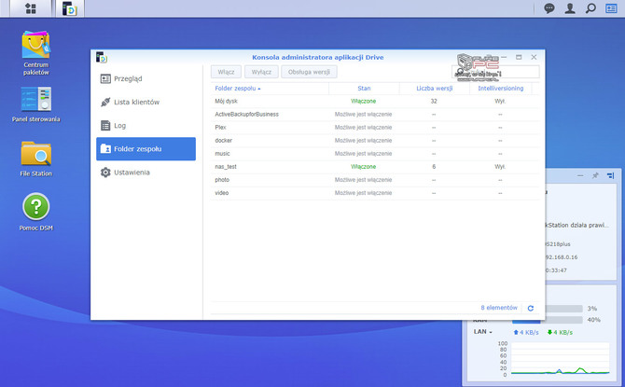Click version count 32 for Mój dysk
This screenshot has height=387, width=625.
(434, 102)
